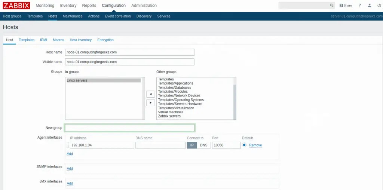Click the sign out power icon
383x190 pixels.
pos(379,5)
